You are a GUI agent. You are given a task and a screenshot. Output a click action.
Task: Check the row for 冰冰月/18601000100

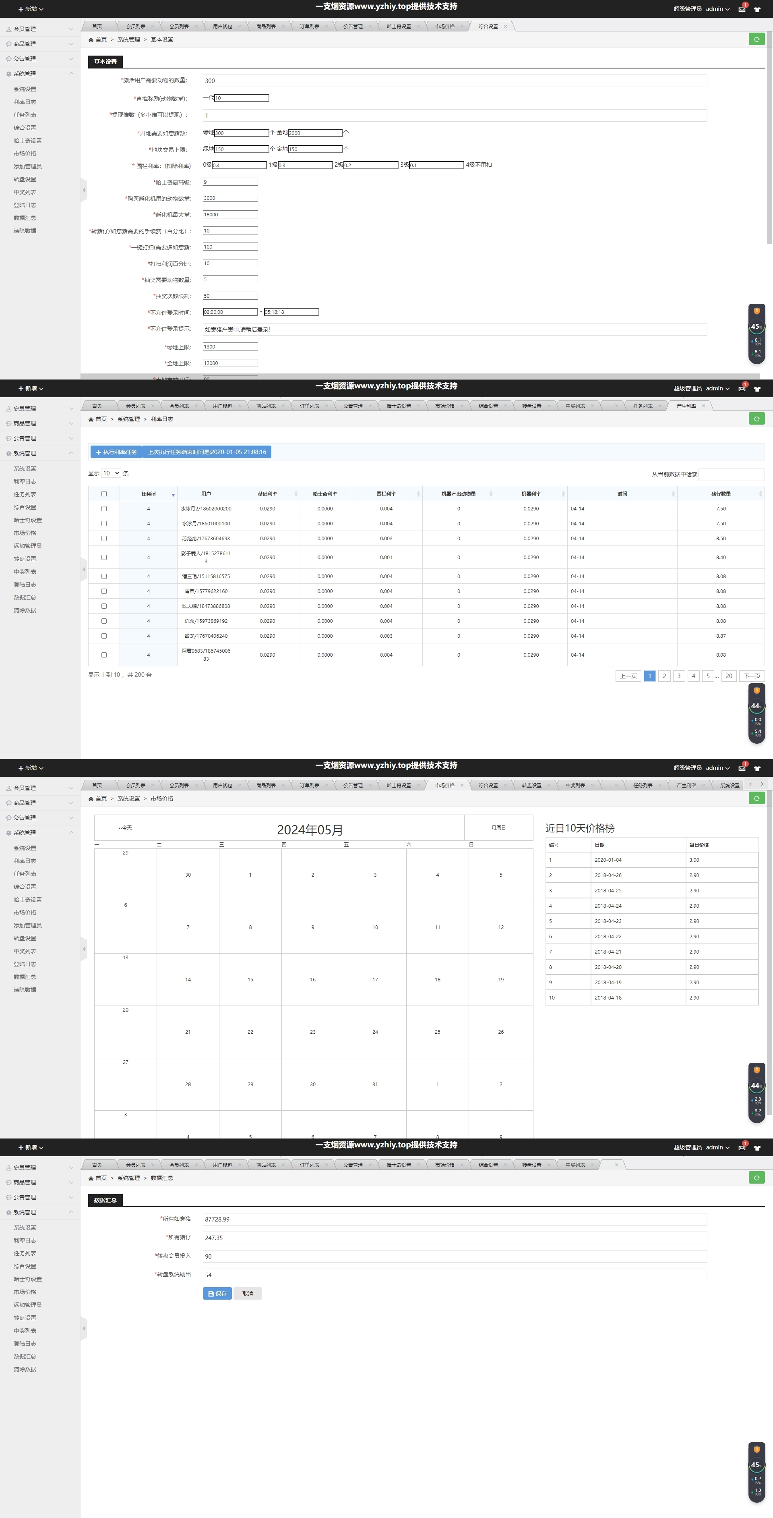(x=104, y=523)
